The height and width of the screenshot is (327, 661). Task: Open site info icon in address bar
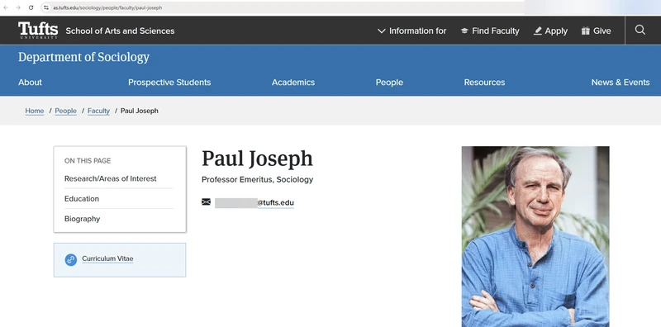[46, 7]
